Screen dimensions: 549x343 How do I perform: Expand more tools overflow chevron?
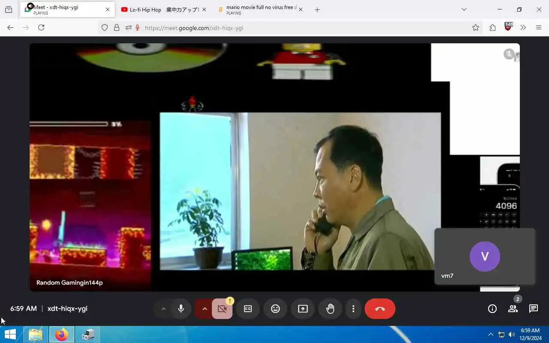coord(523,27)
